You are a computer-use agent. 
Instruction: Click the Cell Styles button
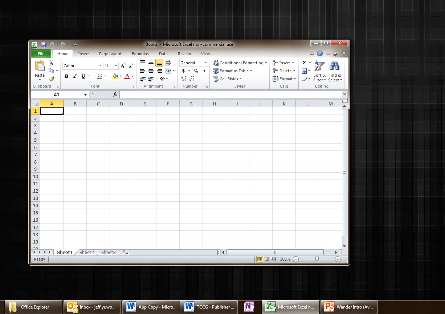[x=227, y=79]
